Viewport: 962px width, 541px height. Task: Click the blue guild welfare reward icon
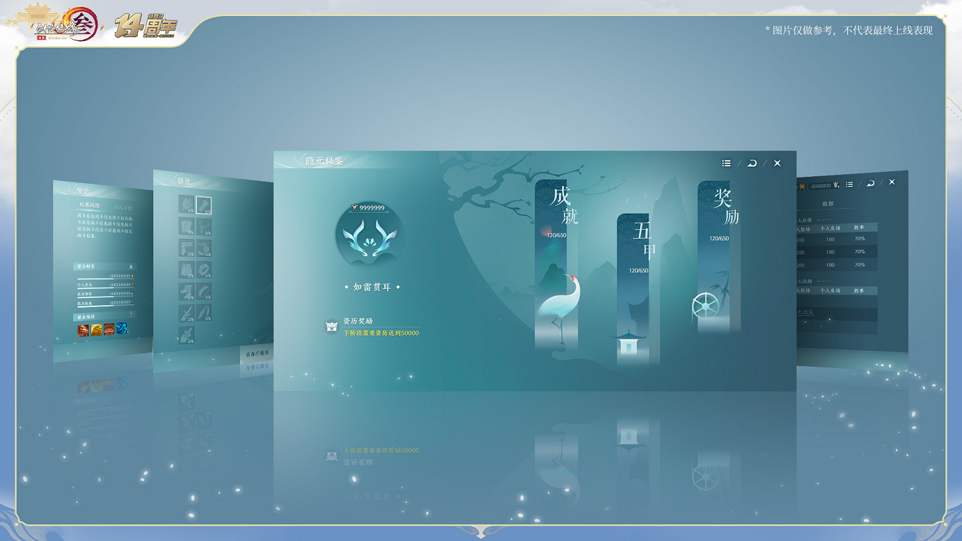click(121, 329)
